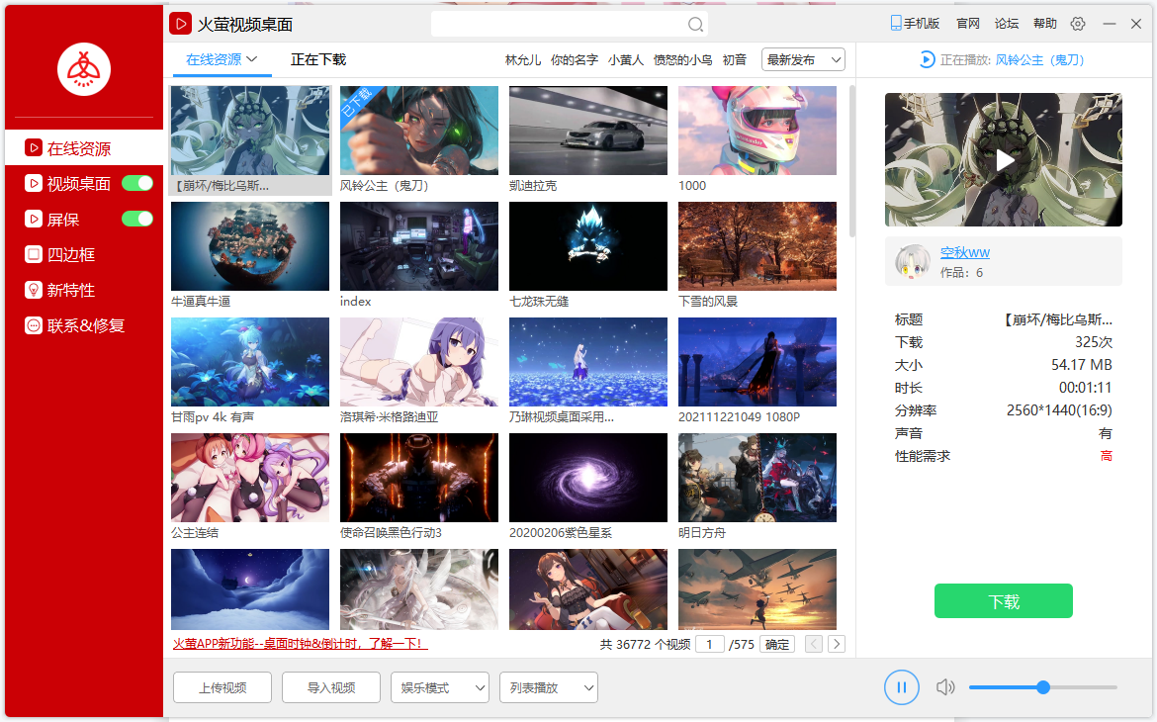Pause playback with the round pause button
This screenshot has height=722, width=1157.
tap(902, 687)
